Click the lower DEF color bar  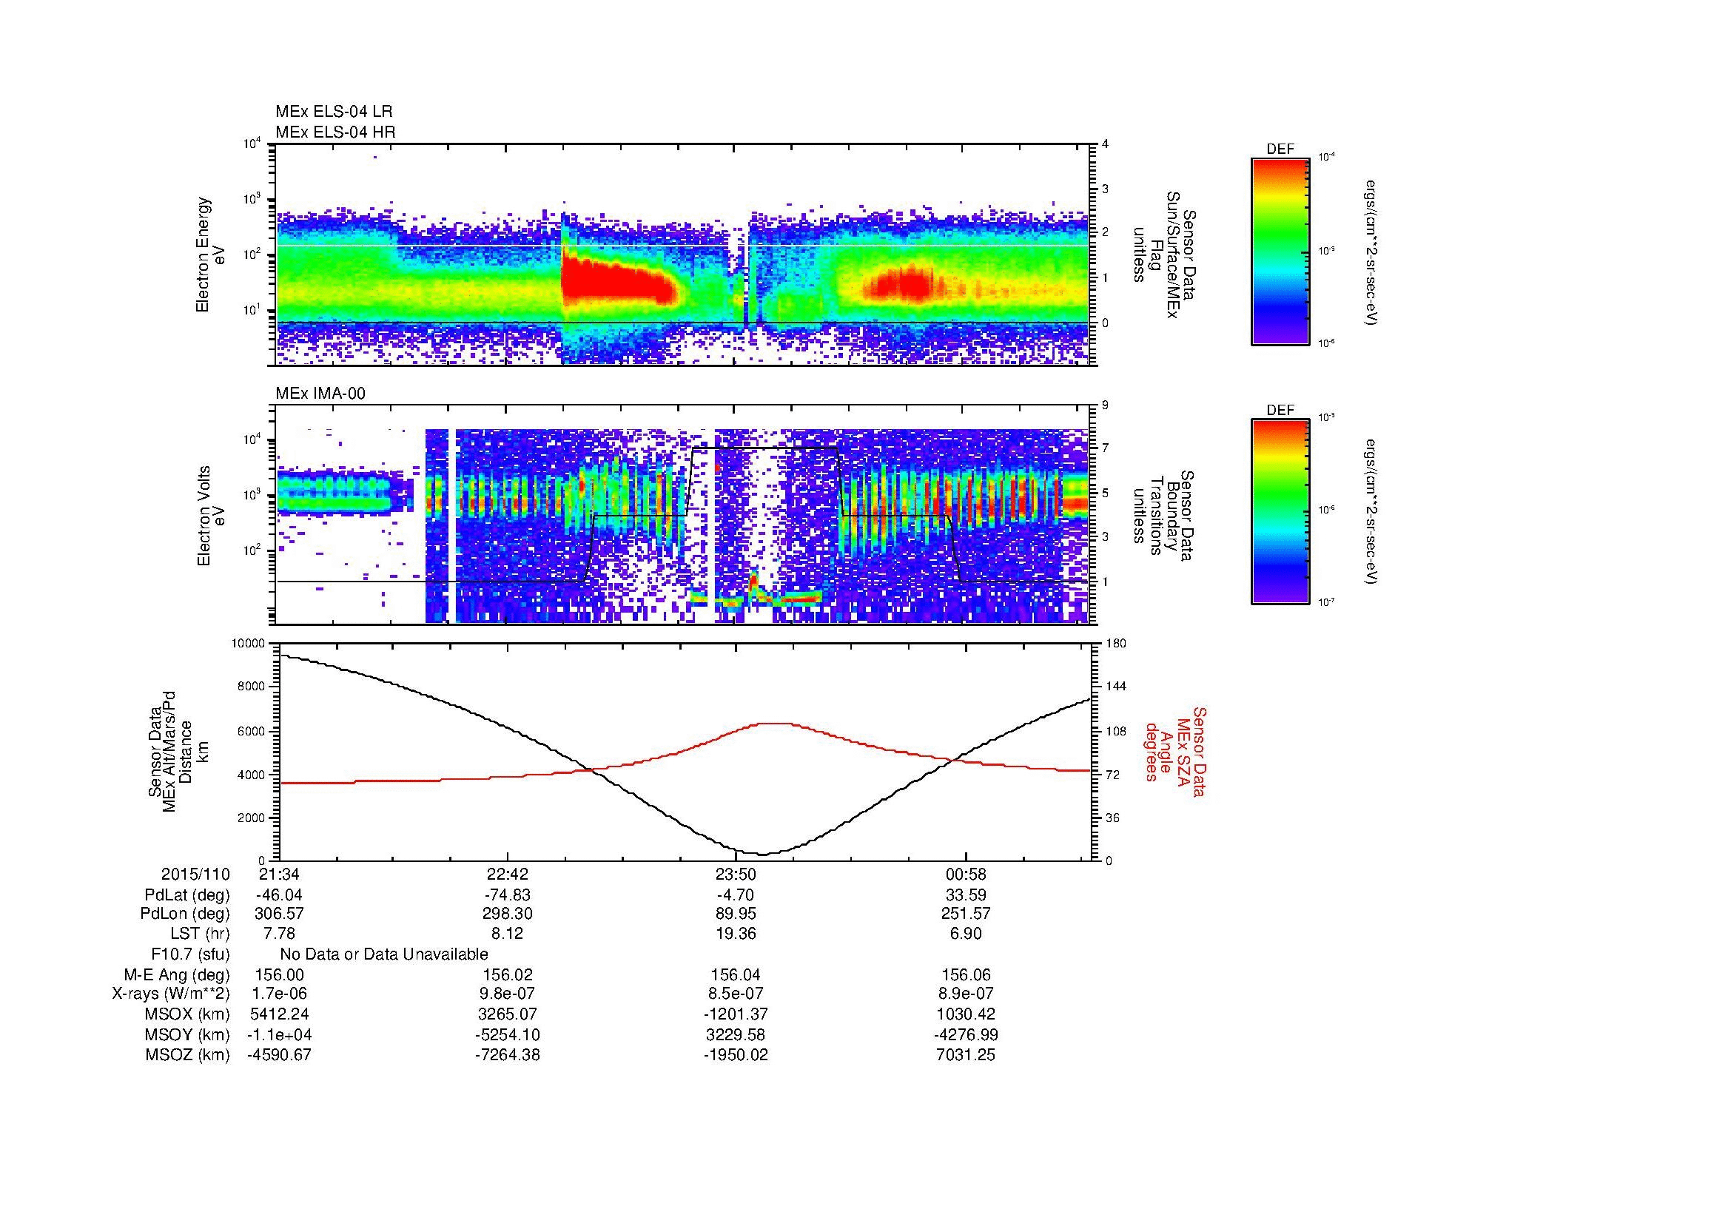click(1280, 512)
